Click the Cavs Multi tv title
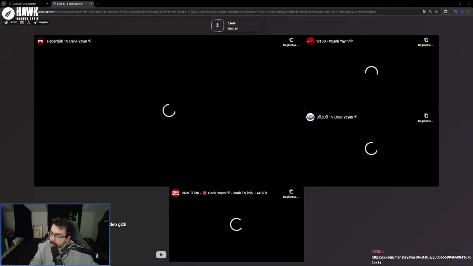This screenshot has height=266, width=473. [x=232, y=25]
